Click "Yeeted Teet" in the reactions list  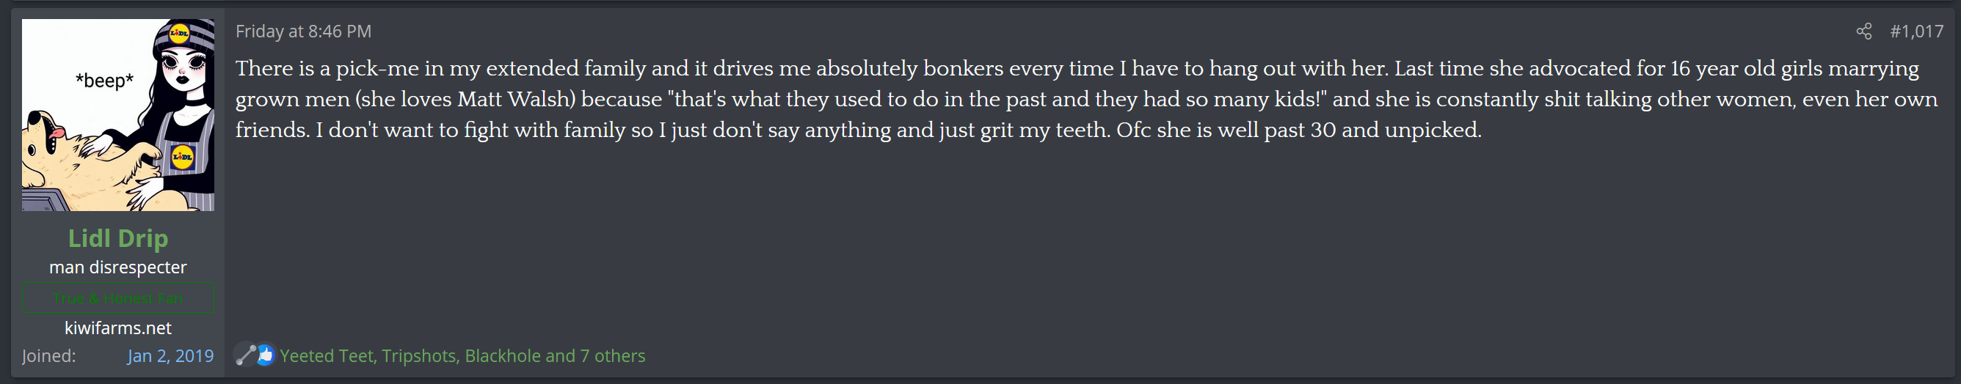[326, 356]
